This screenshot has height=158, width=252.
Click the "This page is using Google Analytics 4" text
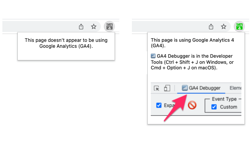point(193,43)
